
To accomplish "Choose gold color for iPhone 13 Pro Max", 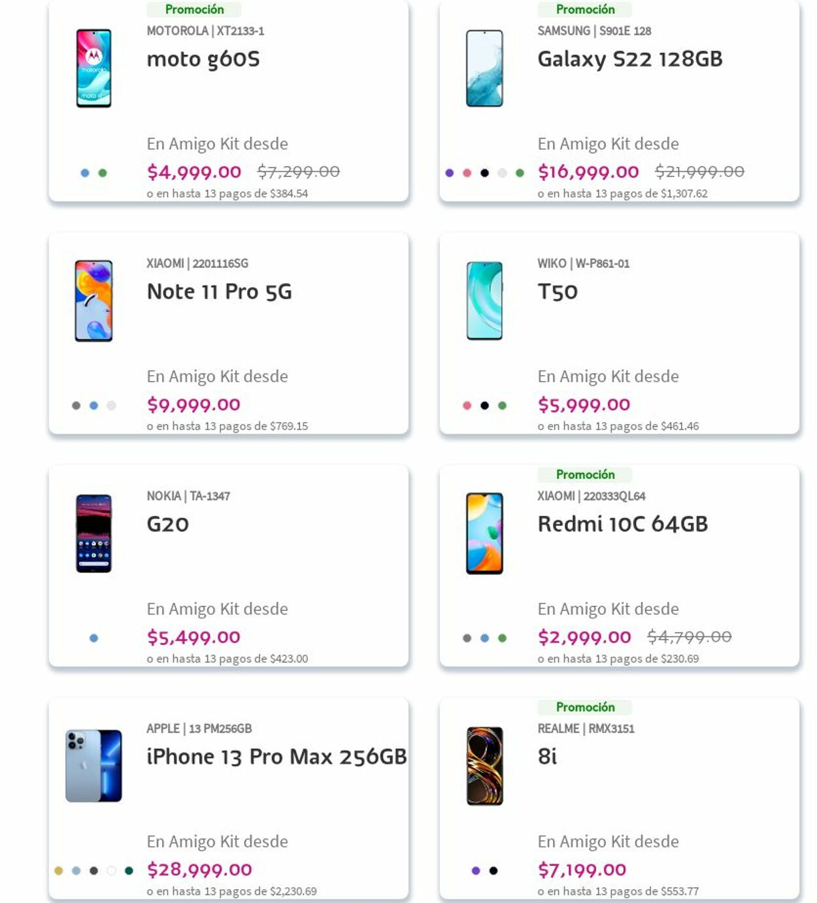I will point(59,871).
